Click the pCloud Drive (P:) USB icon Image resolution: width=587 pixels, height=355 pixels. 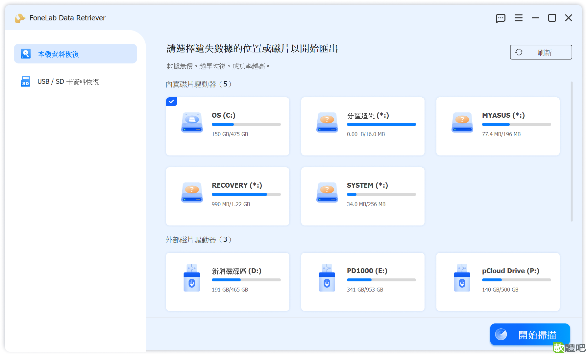point(462,278)
